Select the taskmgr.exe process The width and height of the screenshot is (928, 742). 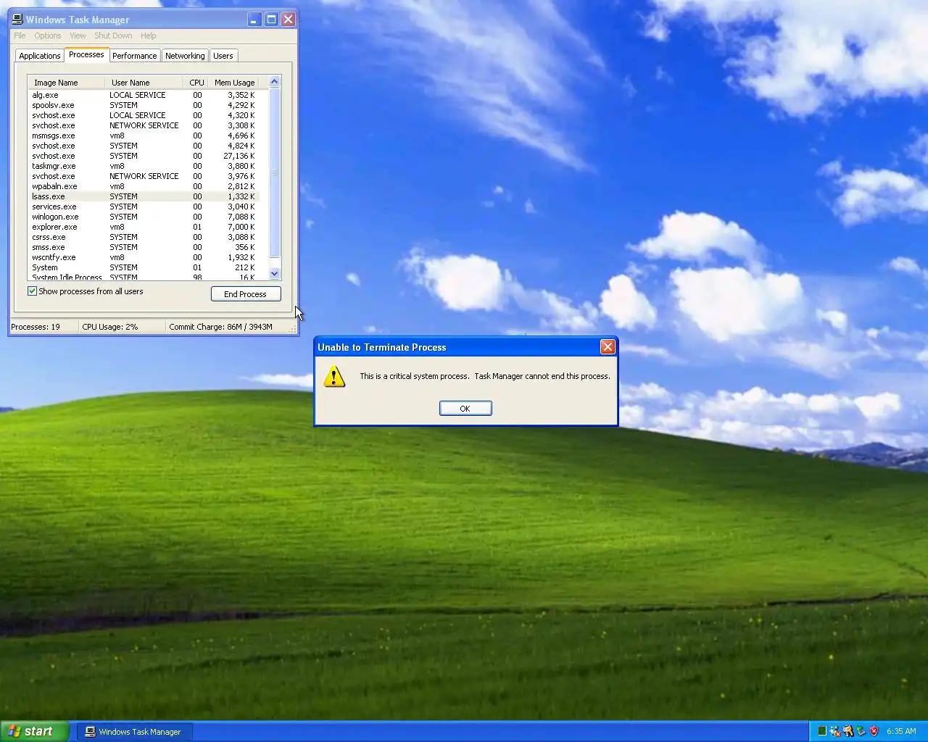(144, 166)
